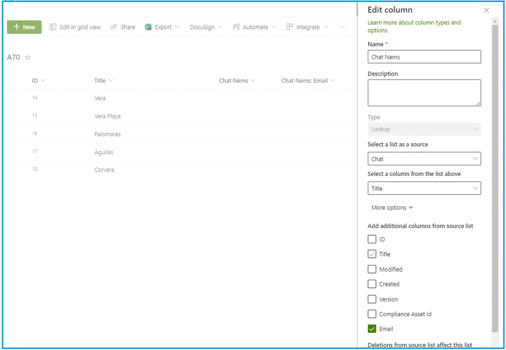This screenshot has height=350, width=506.
Task: Click the Excel Export icon
Action: [148, 27]
